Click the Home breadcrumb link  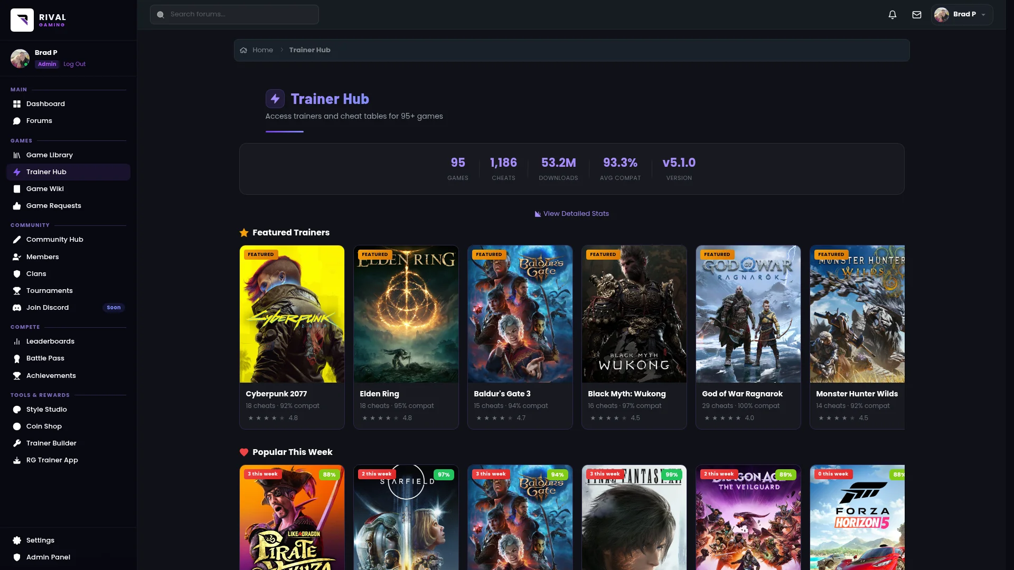[x=262, y=50]
